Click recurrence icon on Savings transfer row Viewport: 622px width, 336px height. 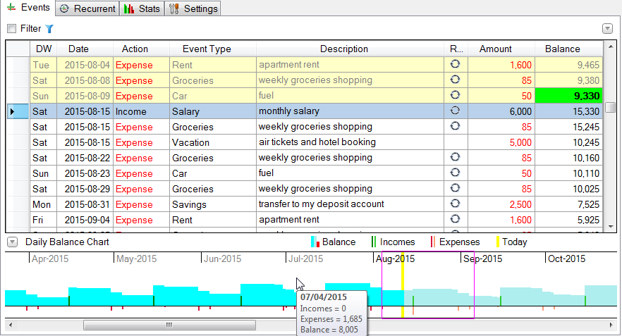[456, 203]
